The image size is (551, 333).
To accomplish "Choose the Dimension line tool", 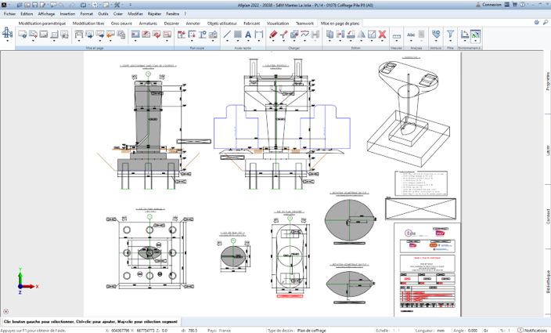I will click(x=258, y=34).
